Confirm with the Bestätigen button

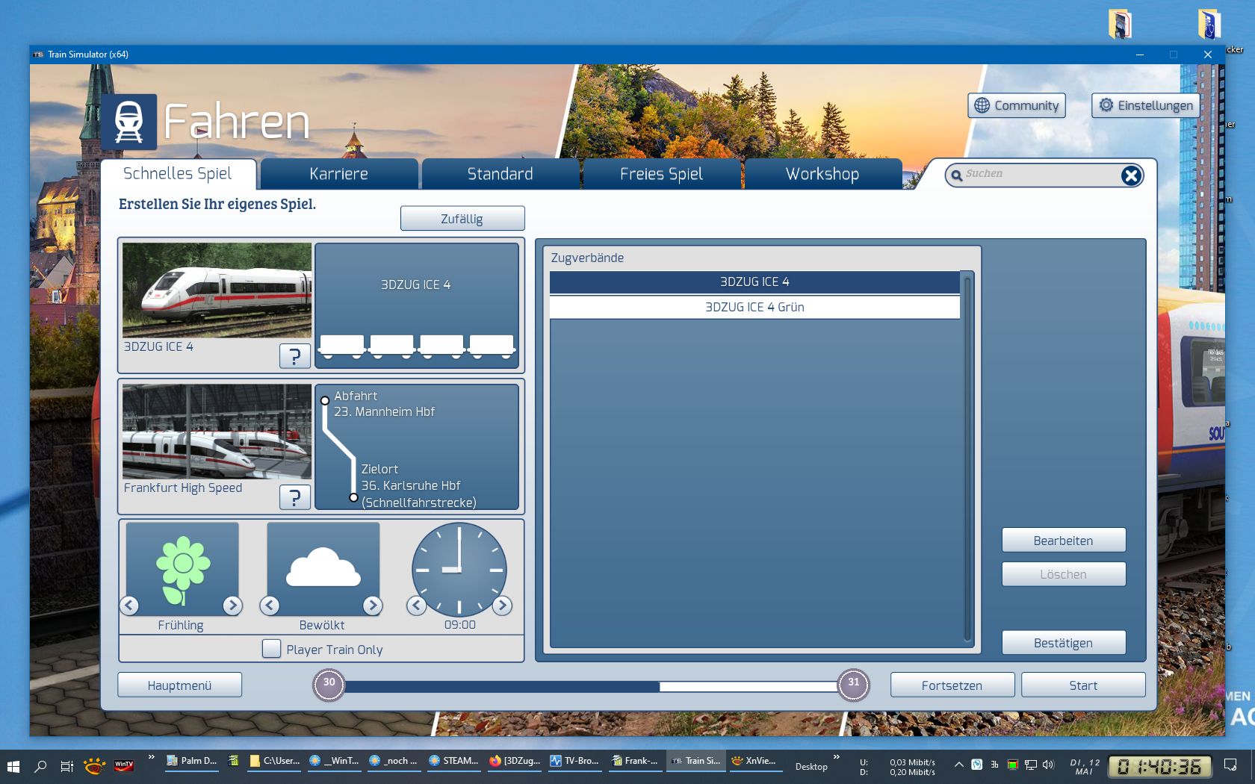pos(1064,643)
